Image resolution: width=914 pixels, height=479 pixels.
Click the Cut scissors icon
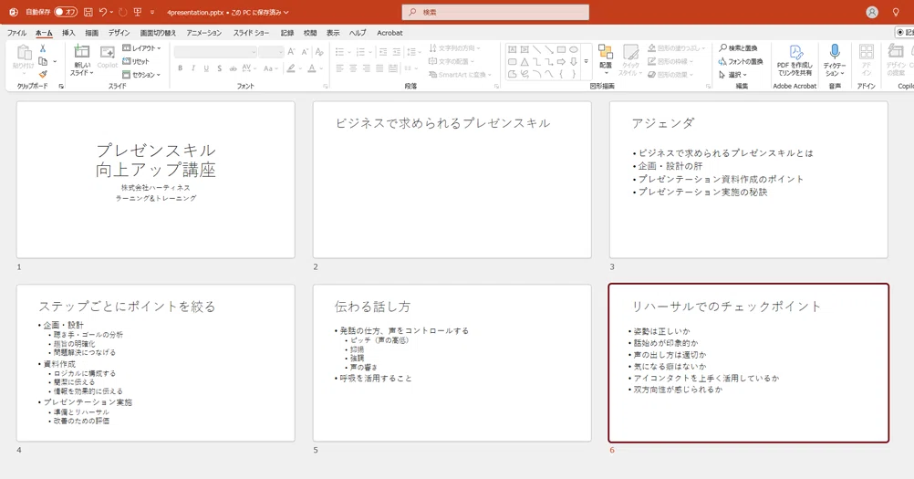coord(43,48)
